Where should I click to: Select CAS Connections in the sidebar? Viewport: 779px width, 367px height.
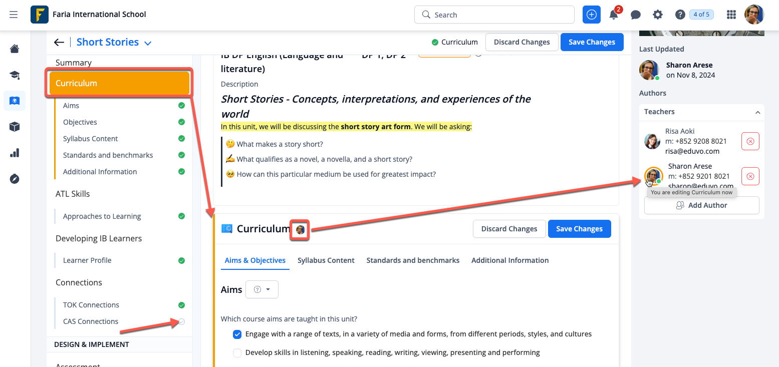pyautogui.click(x=91, y=321)
